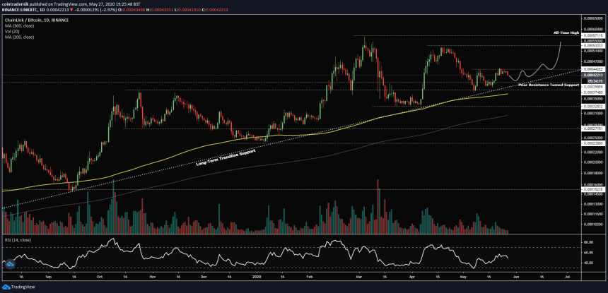Viewport: 608px width, 293px height.
Task: Click the Long-Term Trendline Support text
Action: pyautogui.click(x=226, y=153)
